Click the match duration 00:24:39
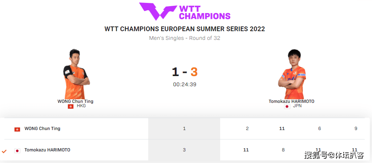 tap(185, 84)
